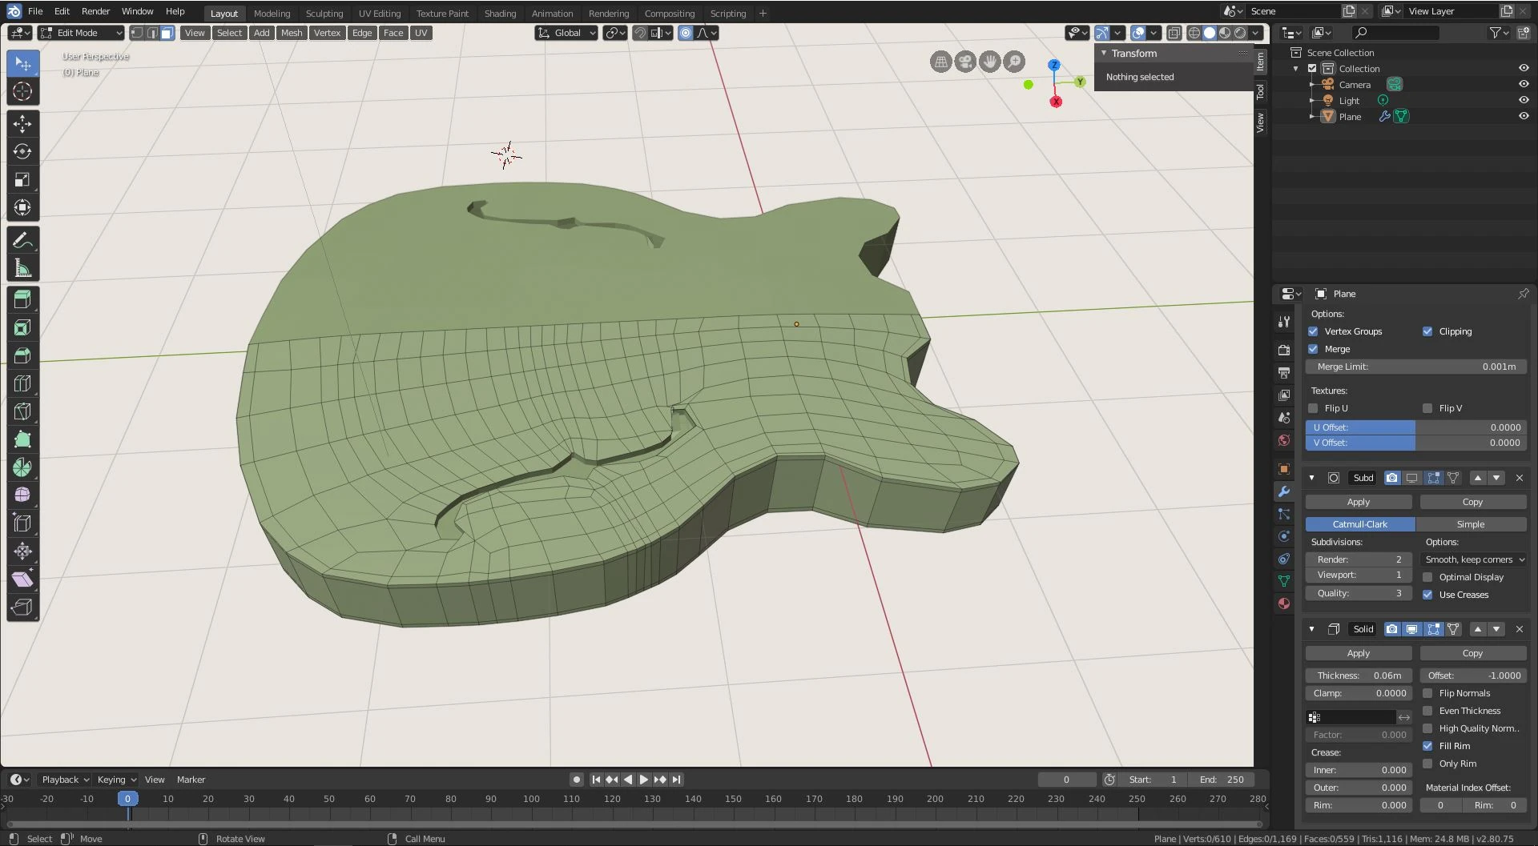The height and width of the screenshot is (846, 1538).
Task: Toggle camera view in viewport
Action: [x=965, y=62]
